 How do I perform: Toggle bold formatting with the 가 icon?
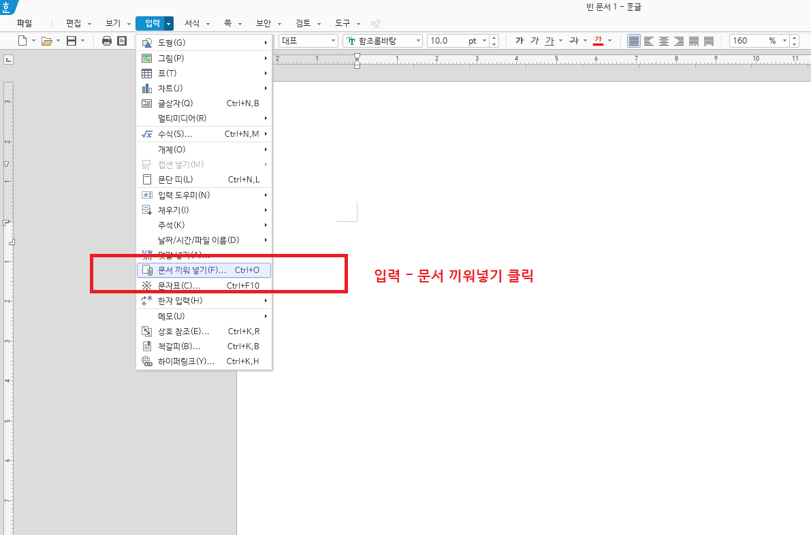pos(520,41)
